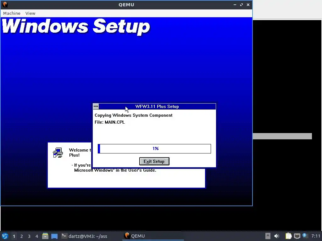
Task: Open the WFW3.11 Plus Setup control-menu box
Action: point(96,106)
